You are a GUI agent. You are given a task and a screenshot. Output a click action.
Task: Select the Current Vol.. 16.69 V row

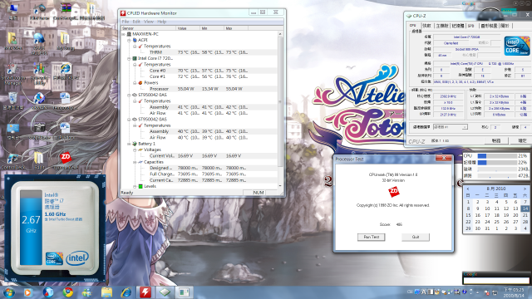[x=199, y=156]
